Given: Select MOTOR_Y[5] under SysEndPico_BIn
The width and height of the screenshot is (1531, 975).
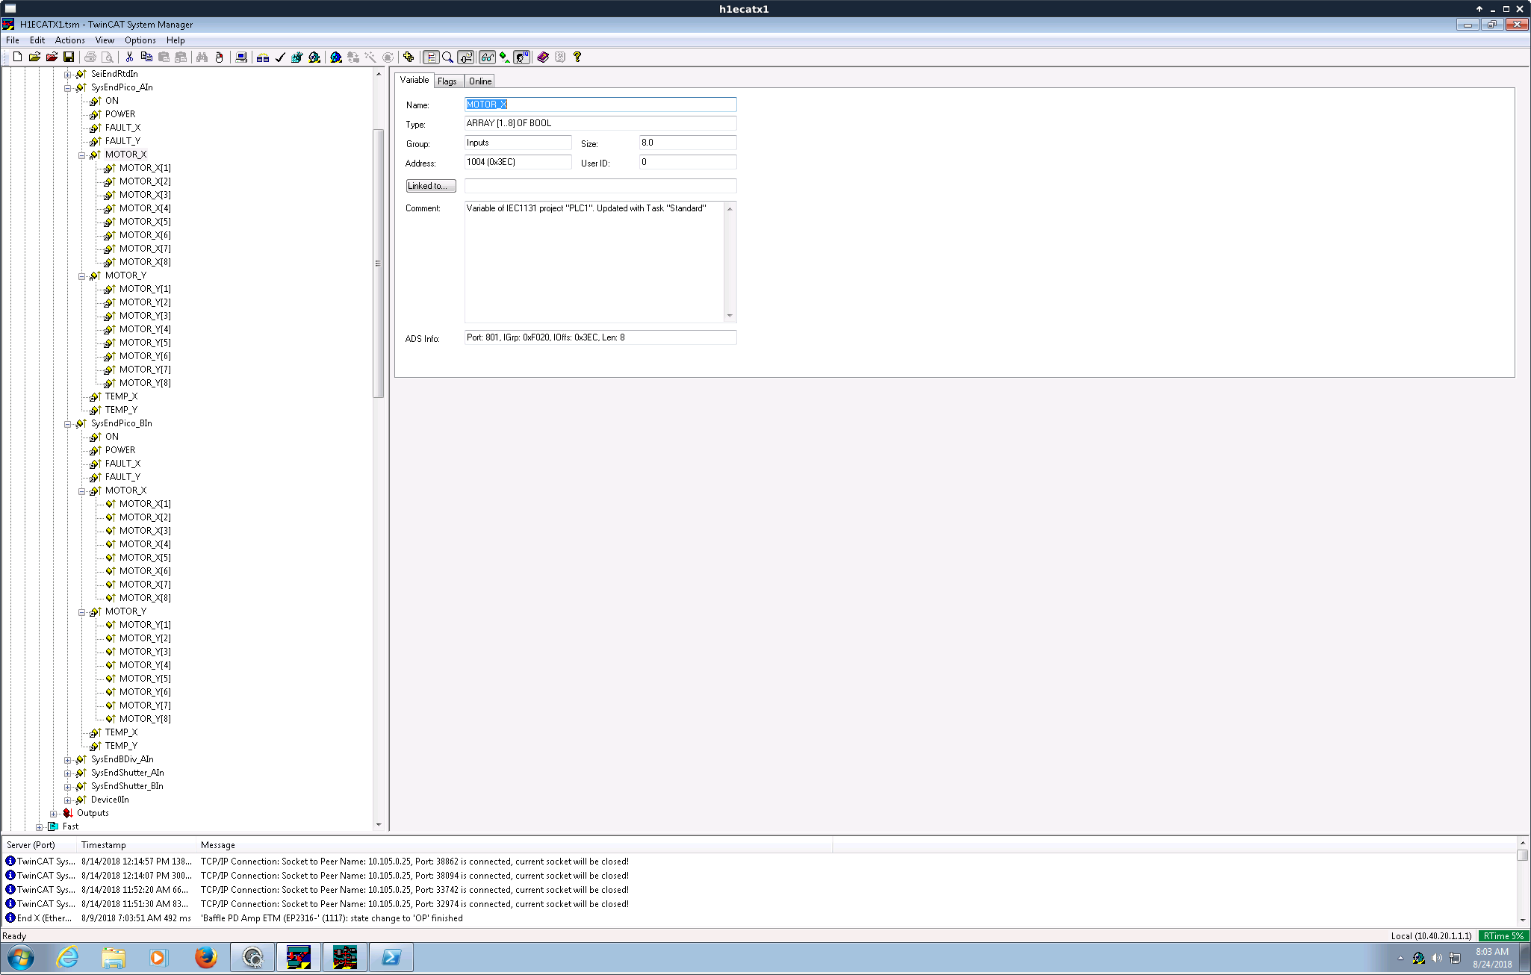Looking at the screenshot, I should [145, 679].
